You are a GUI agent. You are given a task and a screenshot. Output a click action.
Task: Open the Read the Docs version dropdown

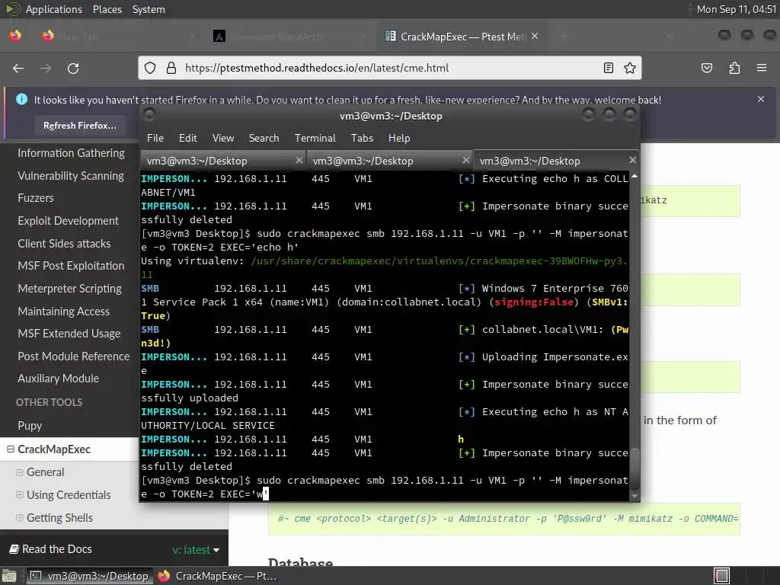tap(196, 550)
